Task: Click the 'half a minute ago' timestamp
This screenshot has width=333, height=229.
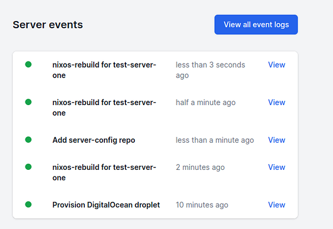Action: coord(205,102)
